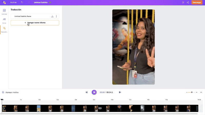Click Agregar nuevo idioma button

click(35, 23)
